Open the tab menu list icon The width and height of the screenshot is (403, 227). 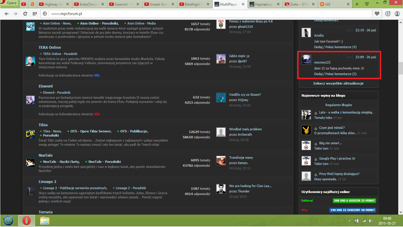(x=367, y=4)
